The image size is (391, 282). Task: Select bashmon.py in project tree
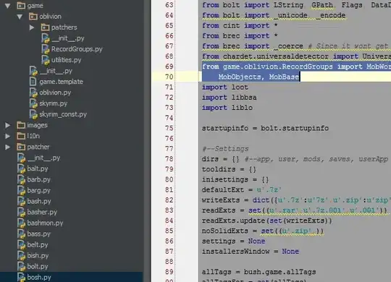(45, 223)
